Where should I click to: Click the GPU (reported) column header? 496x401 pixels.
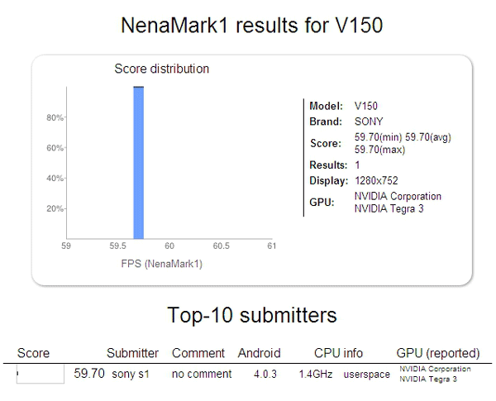(438, 353)
